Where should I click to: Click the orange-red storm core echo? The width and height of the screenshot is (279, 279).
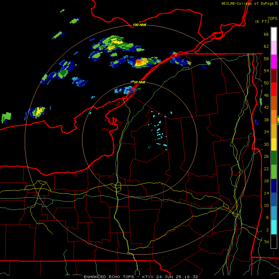(x=139, y=62)
